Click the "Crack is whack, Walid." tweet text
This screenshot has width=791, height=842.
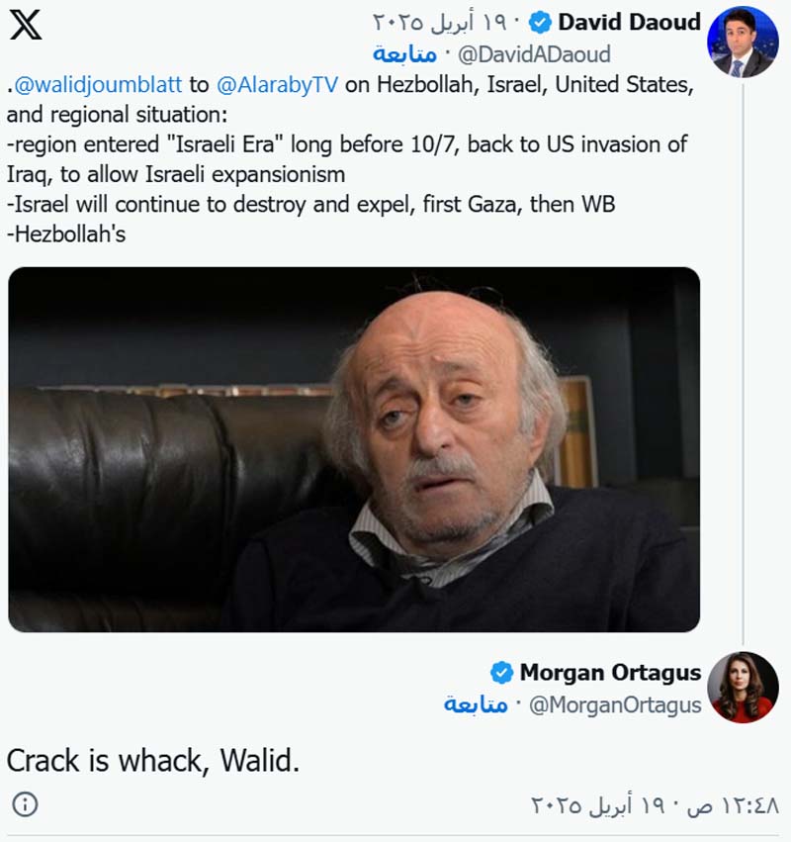tap(153, 761)
